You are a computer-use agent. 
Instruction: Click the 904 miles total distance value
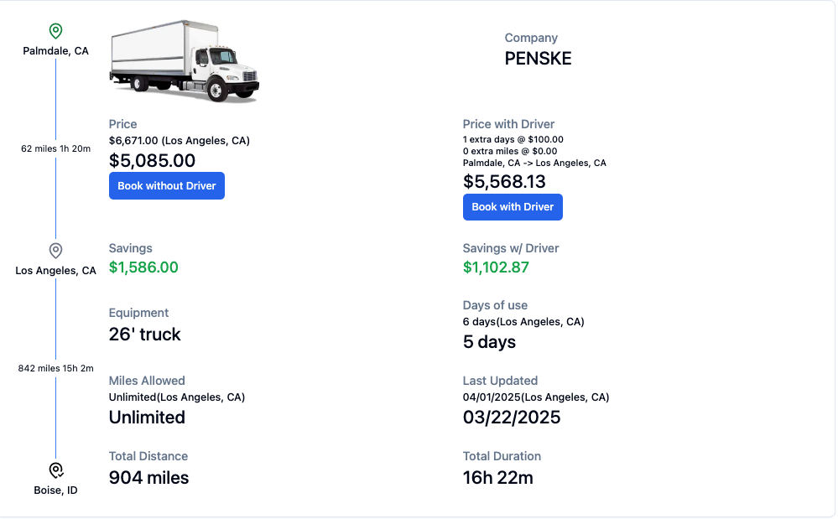[x=148, y=477]
